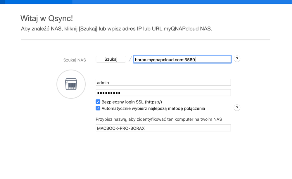Uncheck the Bezpieczny login SSL checkbox
The height and width of the screenshot is (179, 292).
[x=98, y=102]
